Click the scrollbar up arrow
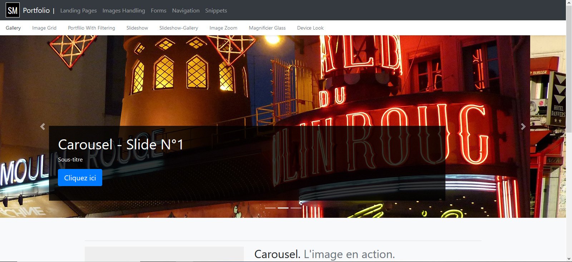Screen dimensions: 572x262 point(569,3)
